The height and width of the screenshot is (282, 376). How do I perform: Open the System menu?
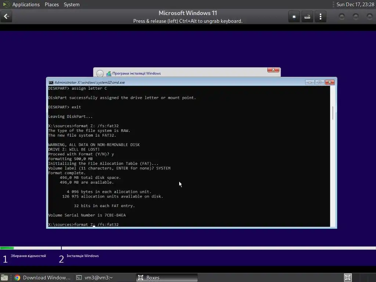coord(72,4)
